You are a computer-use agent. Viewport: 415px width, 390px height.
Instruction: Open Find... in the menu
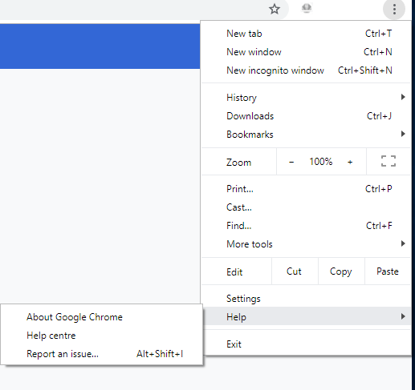point(307,226)
